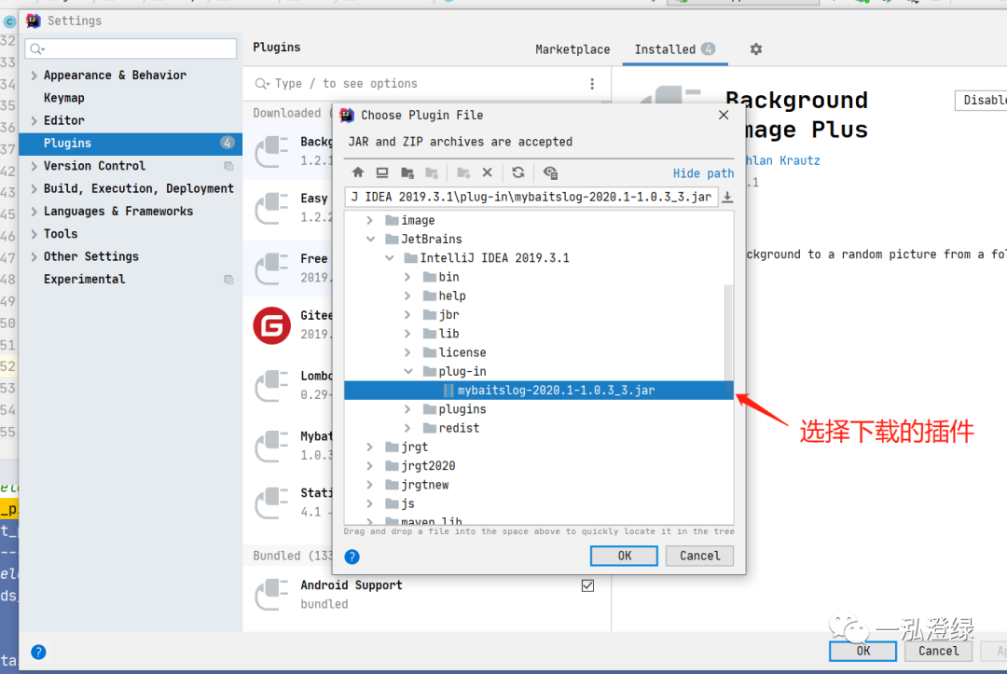Navigate to home directory in file chooser

pos(359,172)
